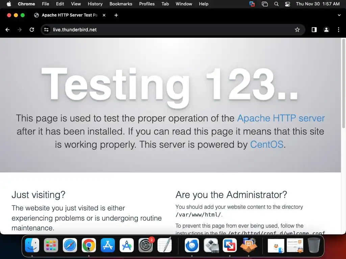Open VMware Fusion from the Dock

tap(230, 245)
